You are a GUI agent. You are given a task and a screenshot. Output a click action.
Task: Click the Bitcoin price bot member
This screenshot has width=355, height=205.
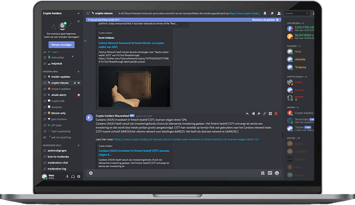coord(300,37)
